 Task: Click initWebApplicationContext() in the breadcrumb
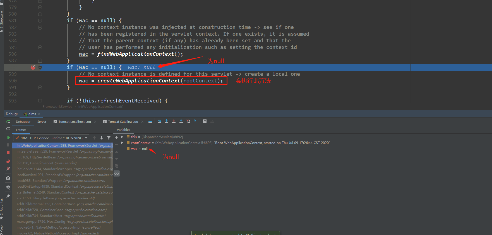tap(101, 107)
